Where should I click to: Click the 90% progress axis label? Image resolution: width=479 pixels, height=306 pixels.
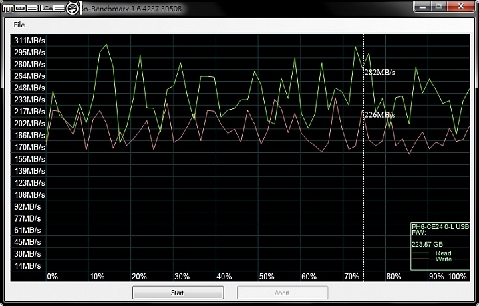(x=436, y=277)
